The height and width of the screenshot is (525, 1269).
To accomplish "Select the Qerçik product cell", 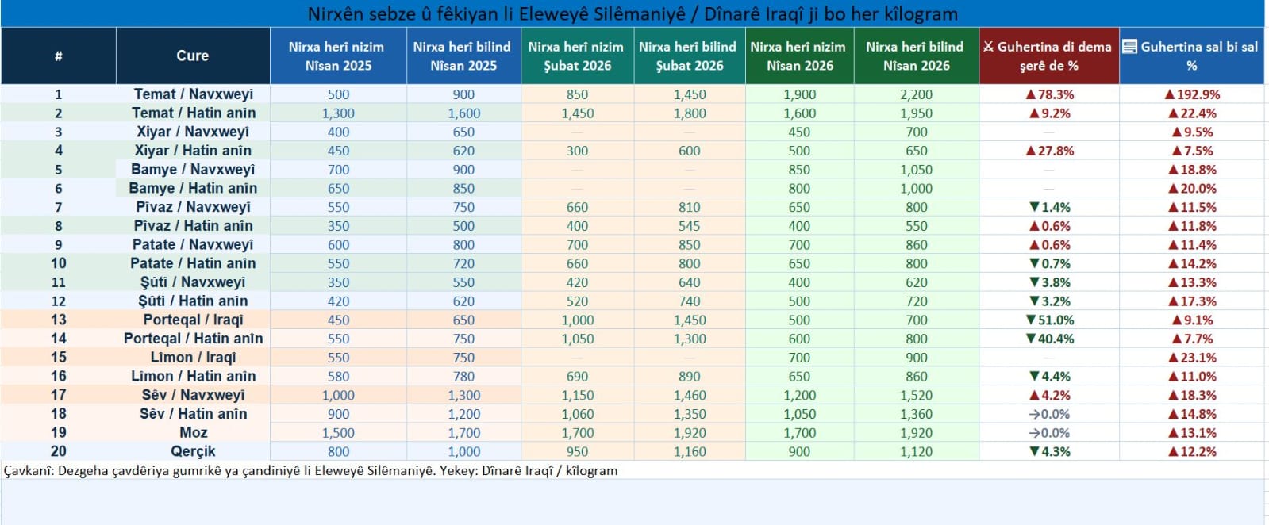I will (x=193, y=451).
